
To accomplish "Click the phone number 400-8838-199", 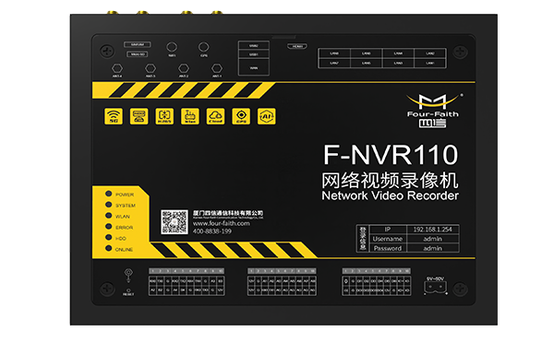I will point(212,231).
